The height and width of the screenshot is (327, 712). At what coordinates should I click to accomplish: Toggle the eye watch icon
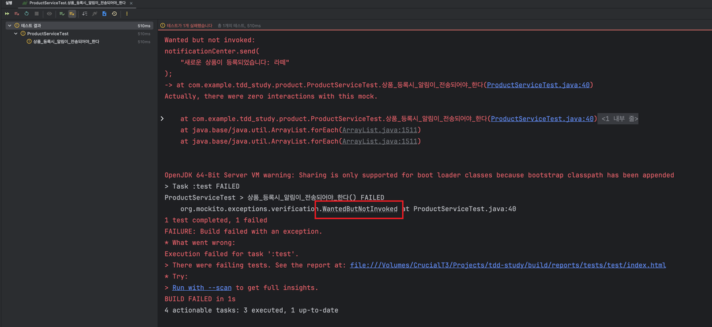click(49, 13)
